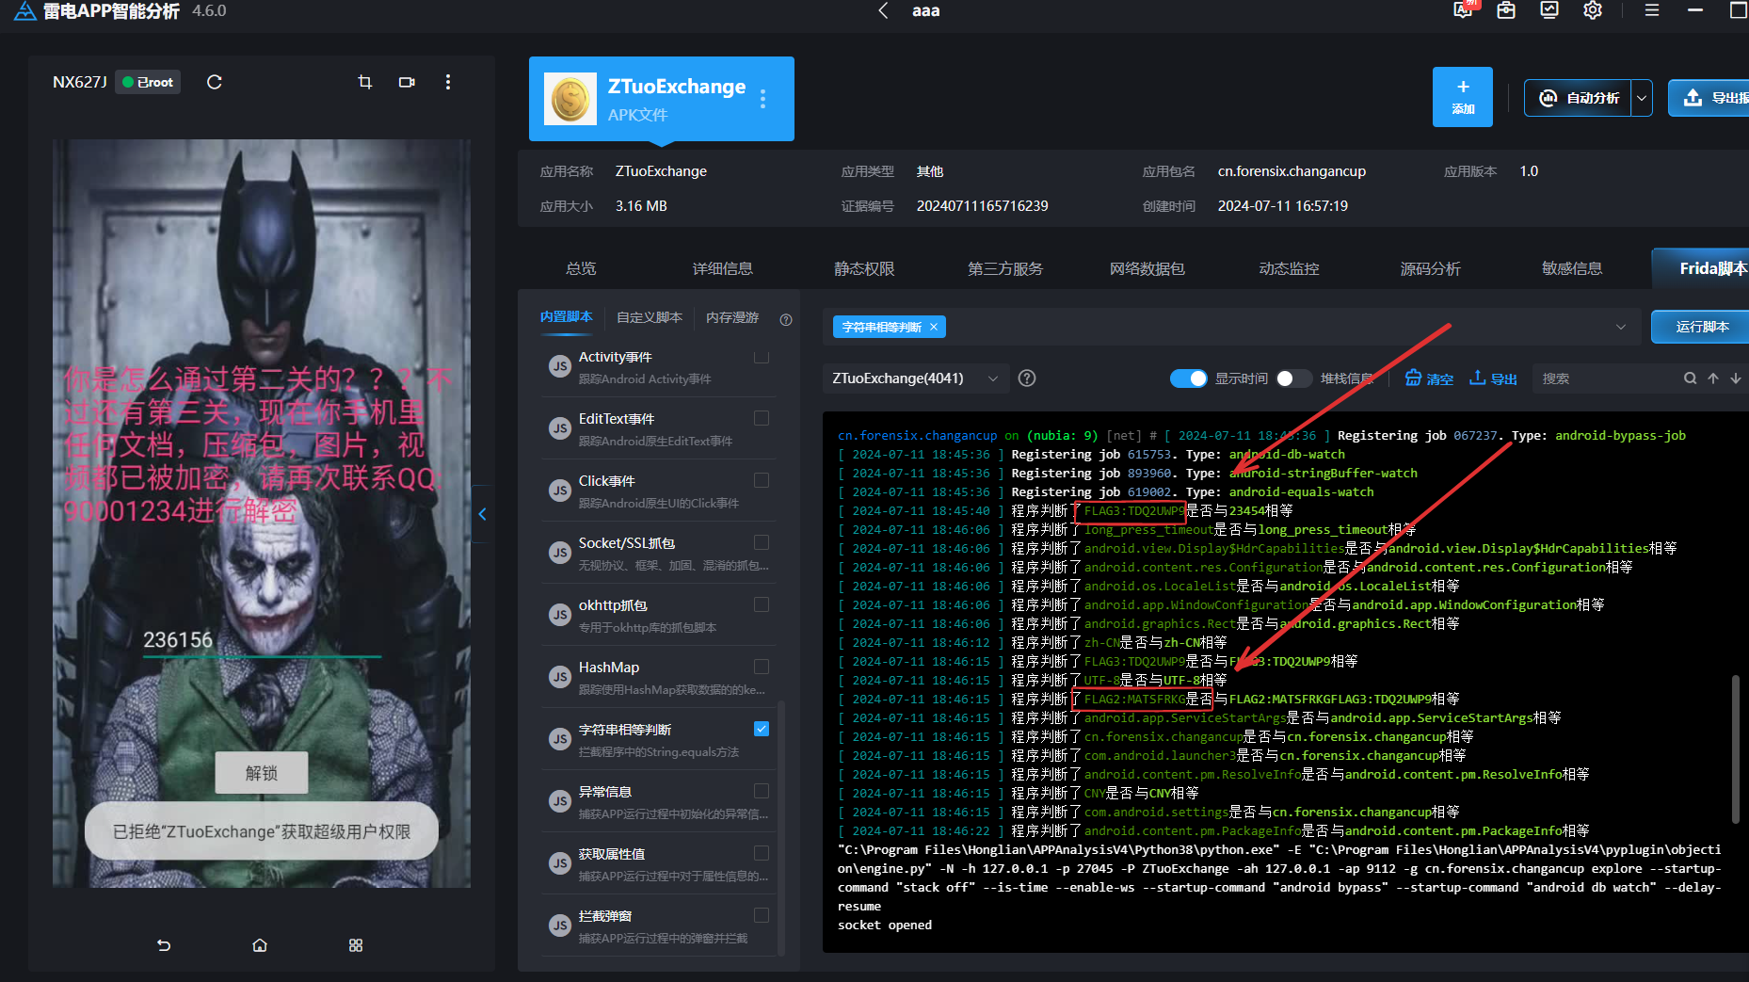Enable the okhttp抓包 script checkbox
The height and width of the screenshot is (982, 1749).
click(762, 604)
